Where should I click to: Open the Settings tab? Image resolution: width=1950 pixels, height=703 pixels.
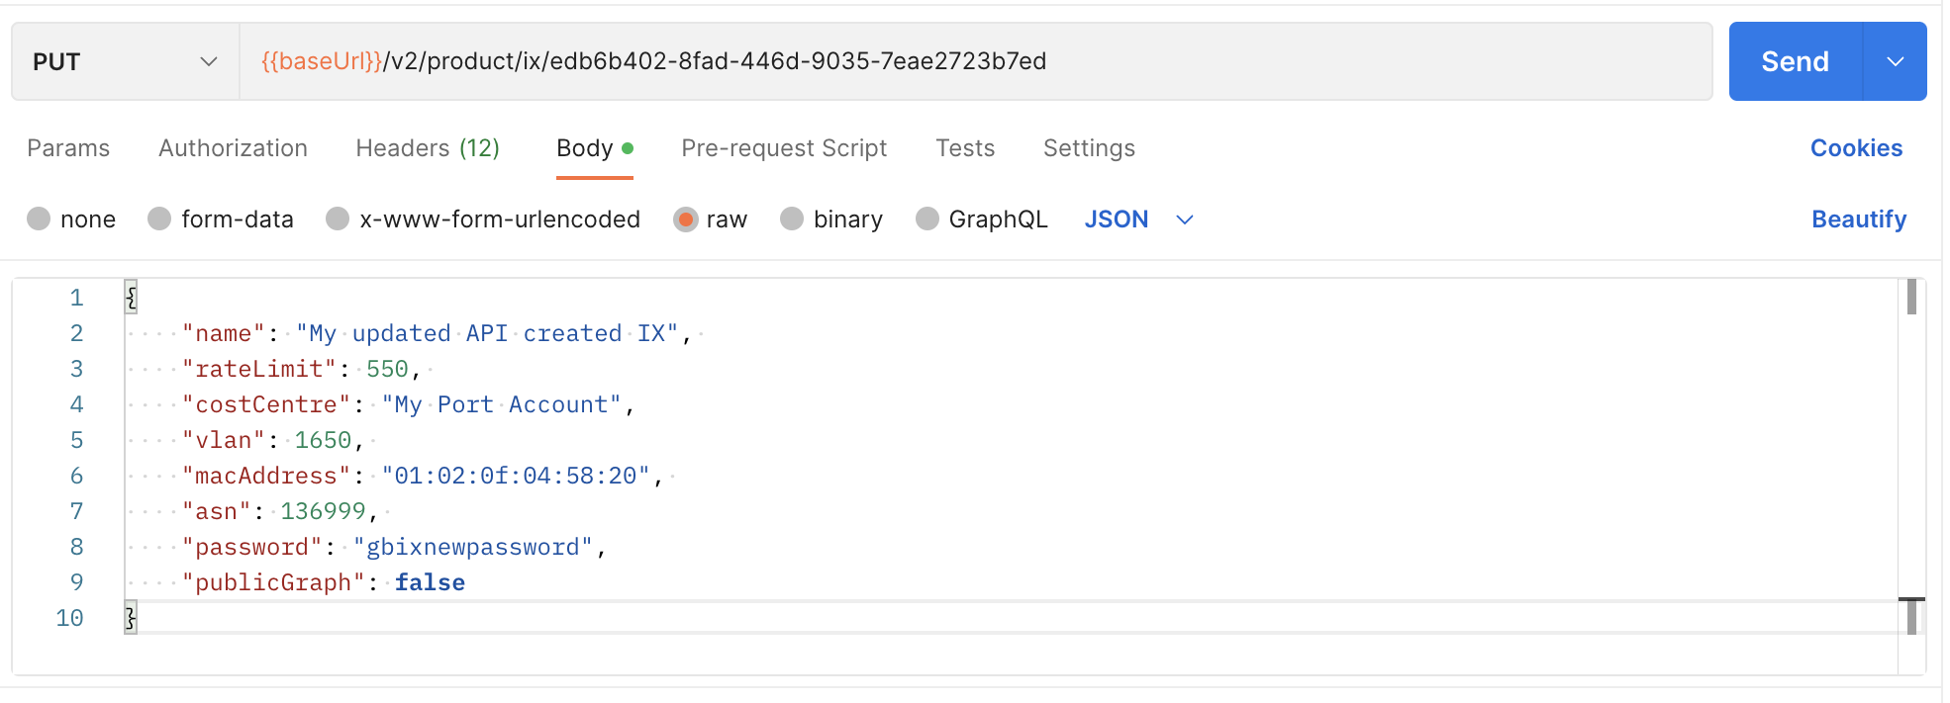pos(1089,148)
